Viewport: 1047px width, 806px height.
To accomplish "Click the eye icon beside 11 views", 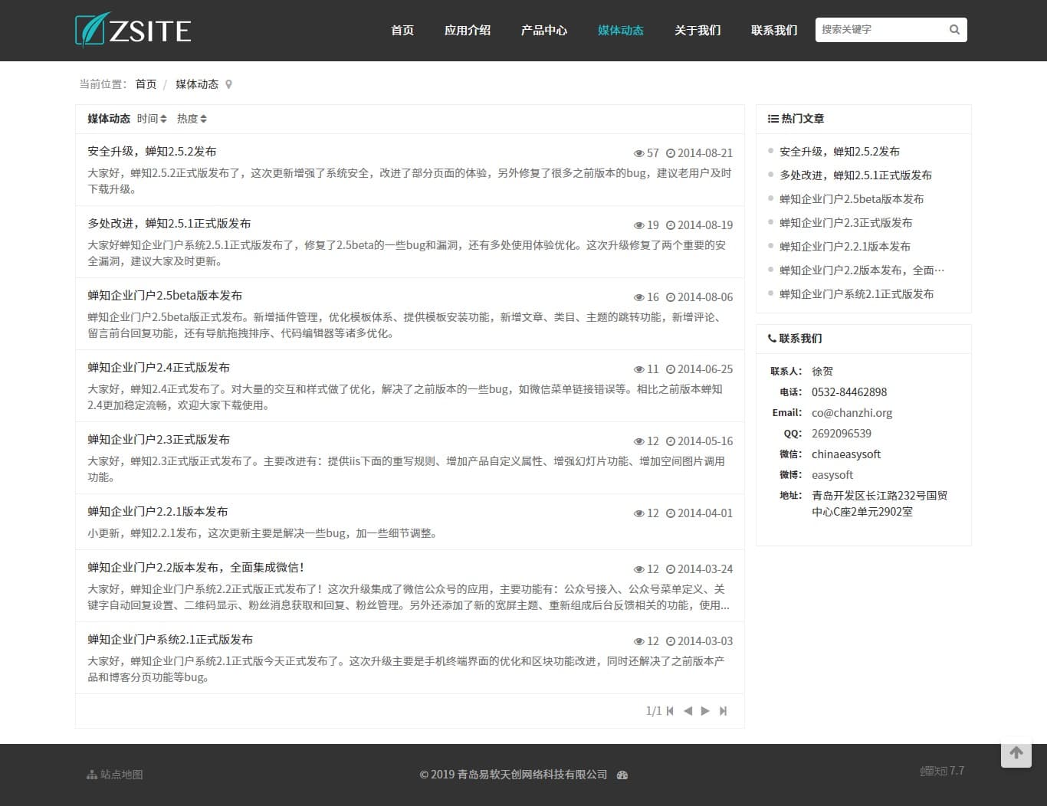I will [639, 369].
